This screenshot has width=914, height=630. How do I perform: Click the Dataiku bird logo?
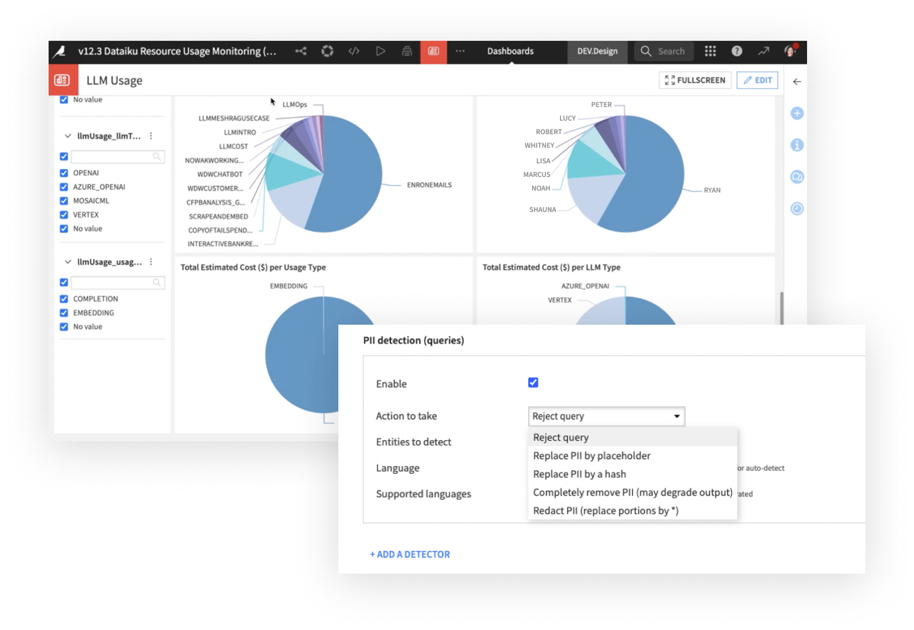[x=60, y=51]
